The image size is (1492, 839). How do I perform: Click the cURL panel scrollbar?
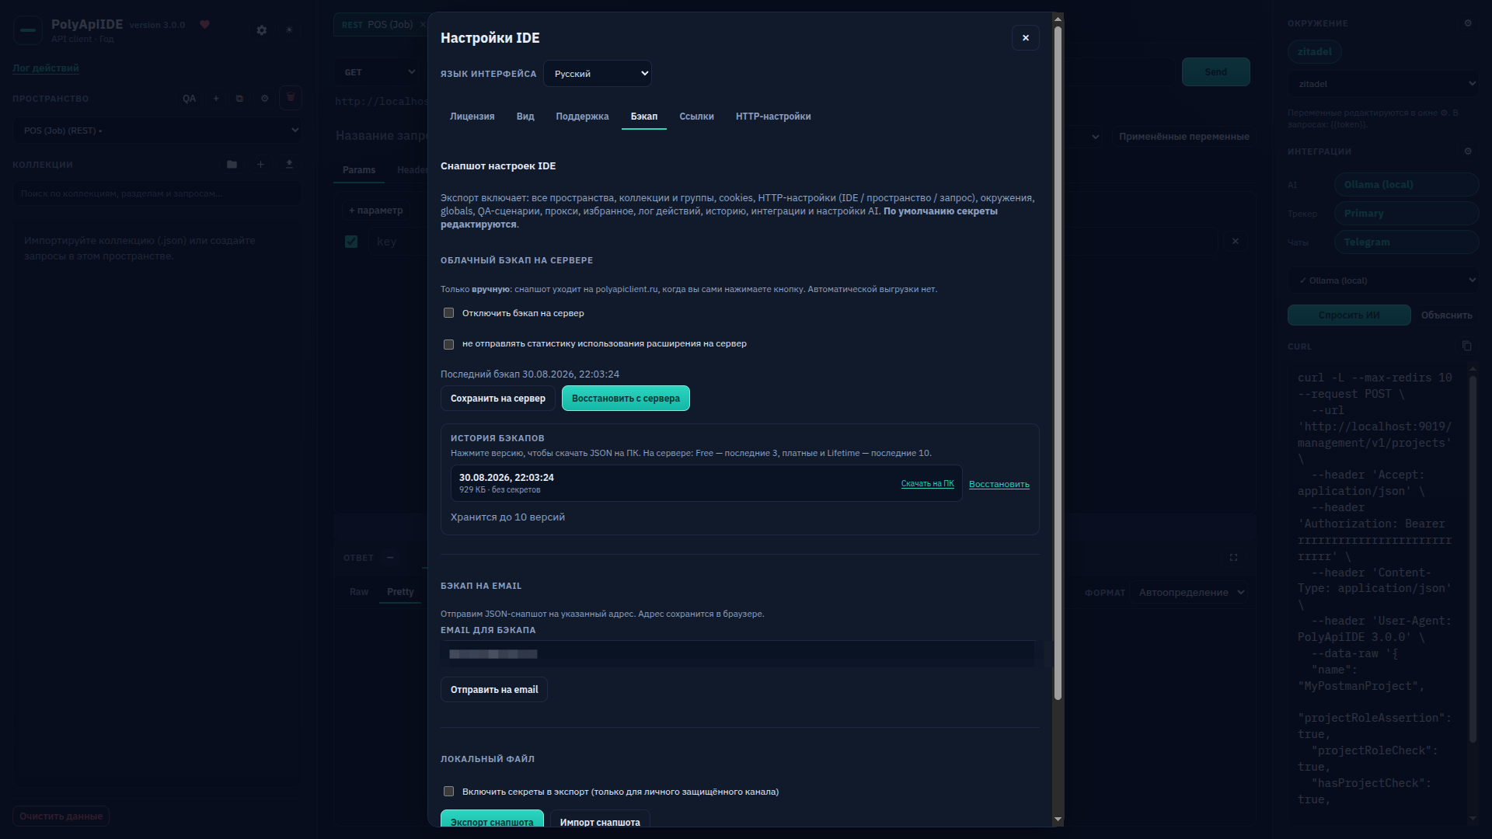click(1473, 559)
